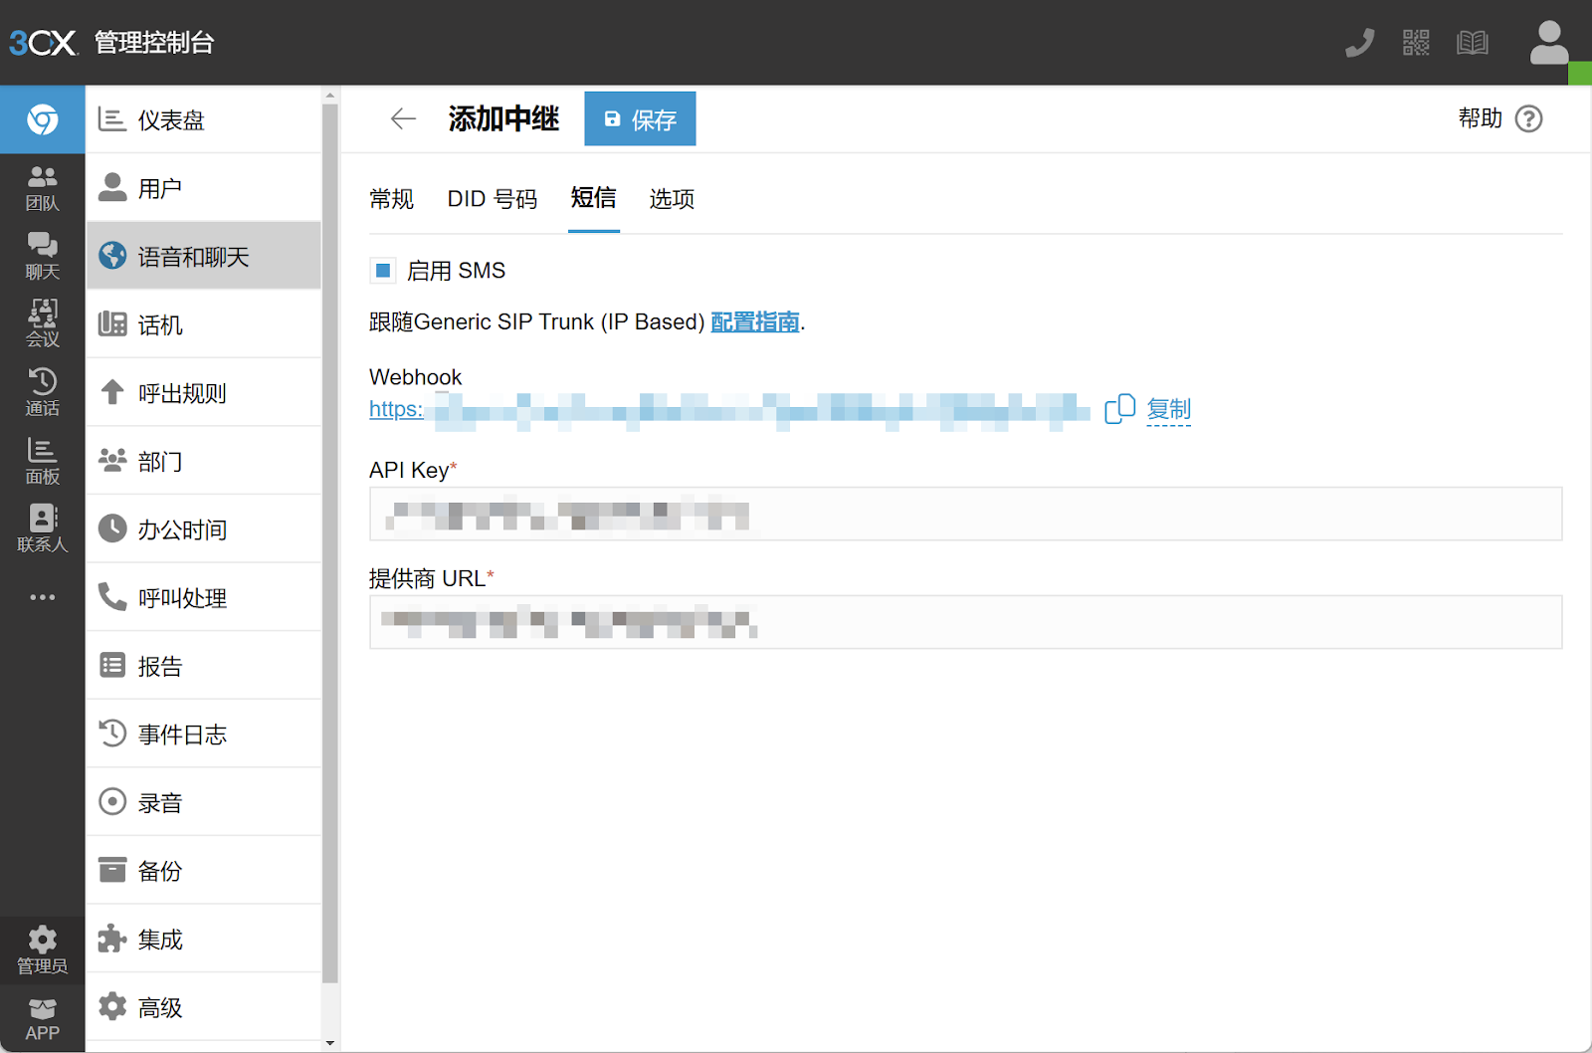Screen dimensions: 1592x1053
Task: Click the phone dialer icon in header
Action: [x=1359, y=43]
